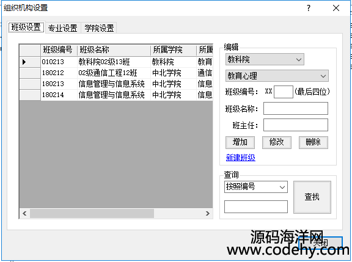Switch to the 专业设置 tab
Image resolution: width=352 pixels, height=262 pixels.
click(63, 28)
